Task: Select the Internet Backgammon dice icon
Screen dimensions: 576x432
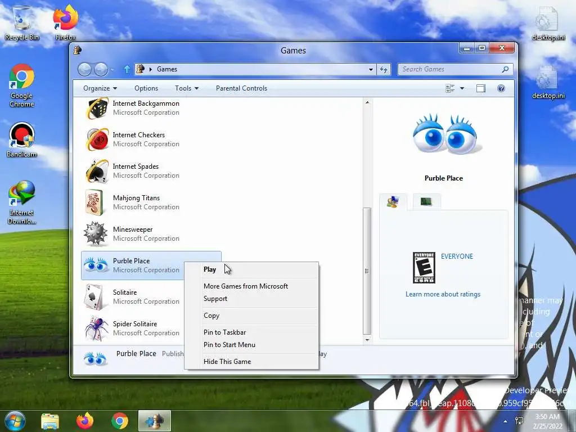Action: coord(97,108)
